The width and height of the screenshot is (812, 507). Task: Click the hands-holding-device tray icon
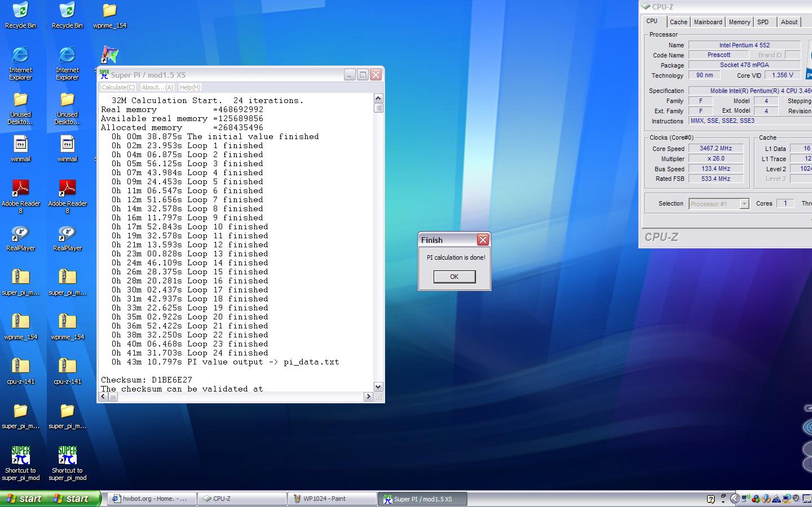(x=766, y=499)
